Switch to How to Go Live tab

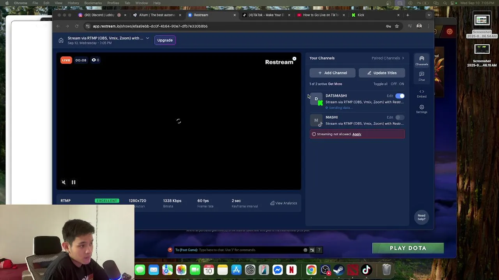tap(321, 15)
